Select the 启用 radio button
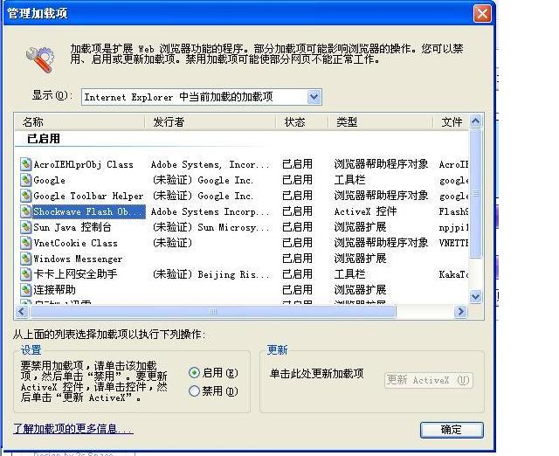This screenshot has height=456, width=559. coord(194,373)
